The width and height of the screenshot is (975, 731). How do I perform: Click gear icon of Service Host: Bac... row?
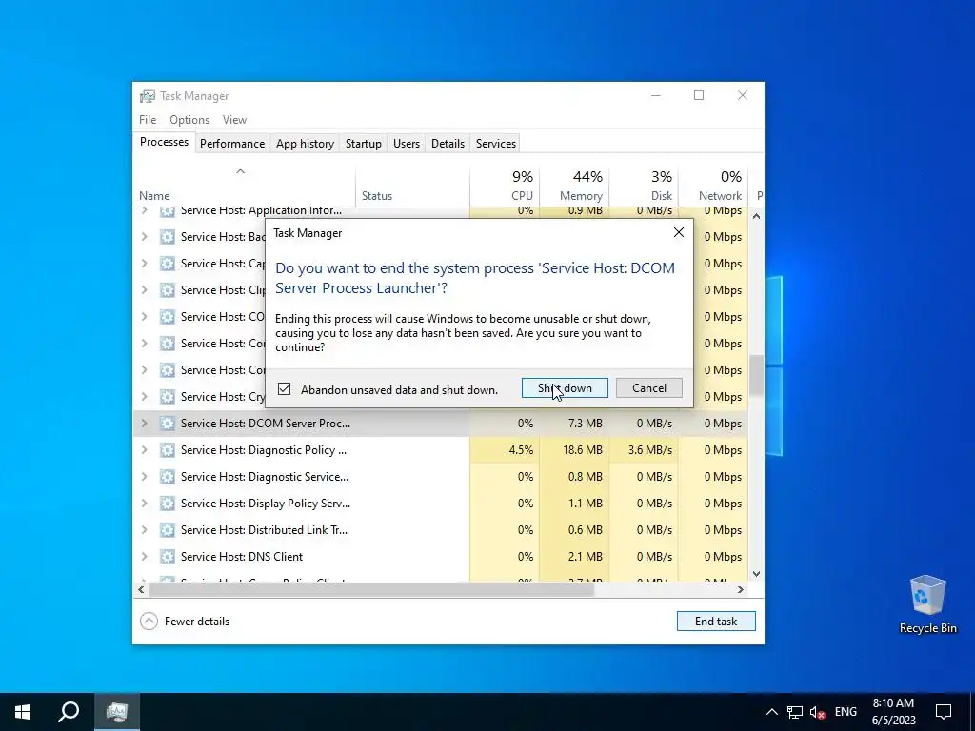(x=167, y=237)
